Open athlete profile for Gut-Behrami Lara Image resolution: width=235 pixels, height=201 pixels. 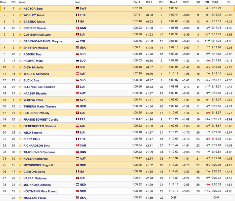tap(37, 35)
